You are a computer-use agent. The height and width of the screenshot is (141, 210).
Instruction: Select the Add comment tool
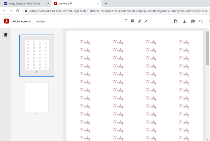pyautogui.click(x=133, y=21)
